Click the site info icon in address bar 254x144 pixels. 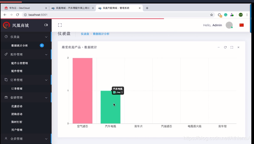[25, 15]
